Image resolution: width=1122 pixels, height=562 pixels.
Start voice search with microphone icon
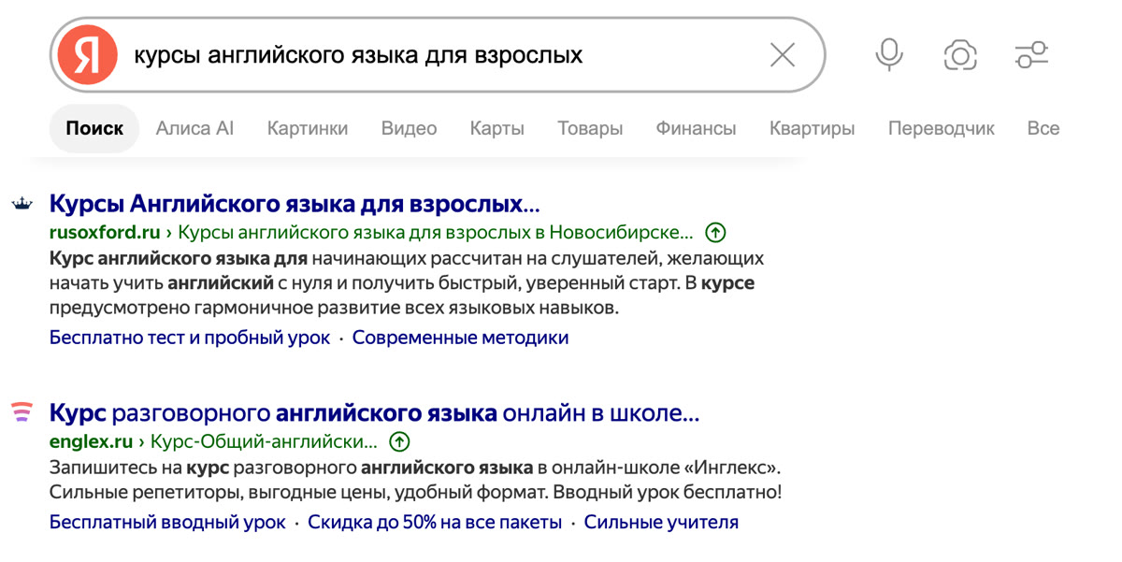point(889,55)
